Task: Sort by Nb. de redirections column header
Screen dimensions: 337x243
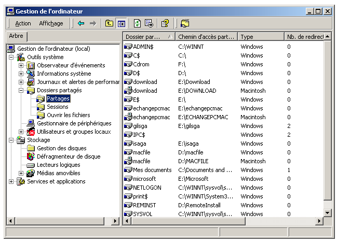Action: tap(304, 37)
